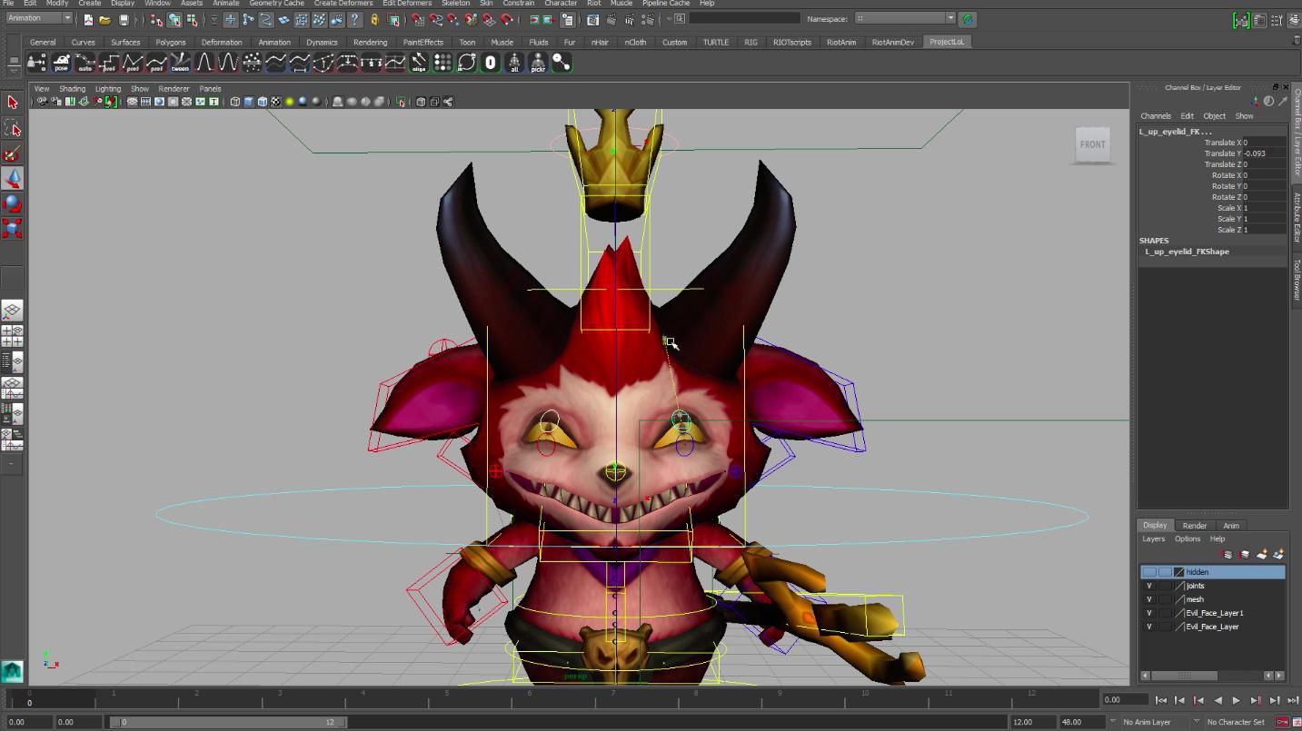The width and height of the screenshot is (1302, 731).
Task: Click the FRONT view cube
Action: pos(1093,145)
